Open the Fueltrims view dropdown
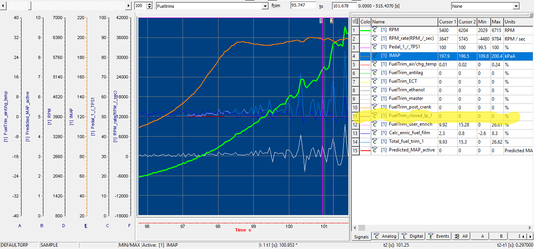This screenshot has width=534, height=249. (265, 6)
